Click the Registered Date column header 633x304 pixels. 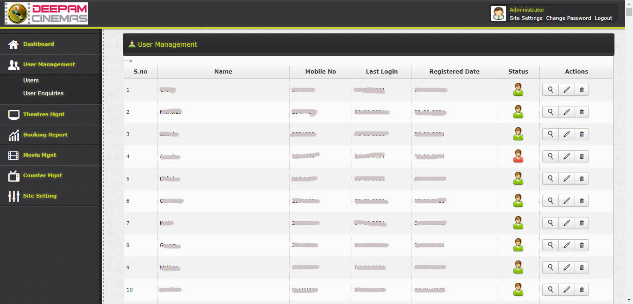(x=454, y=72)
